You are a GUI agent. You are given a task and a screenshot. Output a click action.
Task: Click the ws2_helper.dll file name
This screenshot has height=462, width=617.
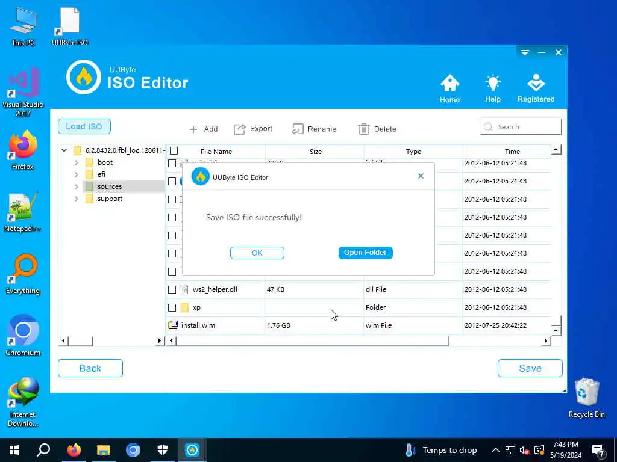215,289
